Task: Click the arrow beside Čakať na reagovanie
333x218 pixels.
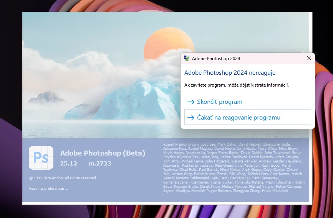Action: [191, 118]
